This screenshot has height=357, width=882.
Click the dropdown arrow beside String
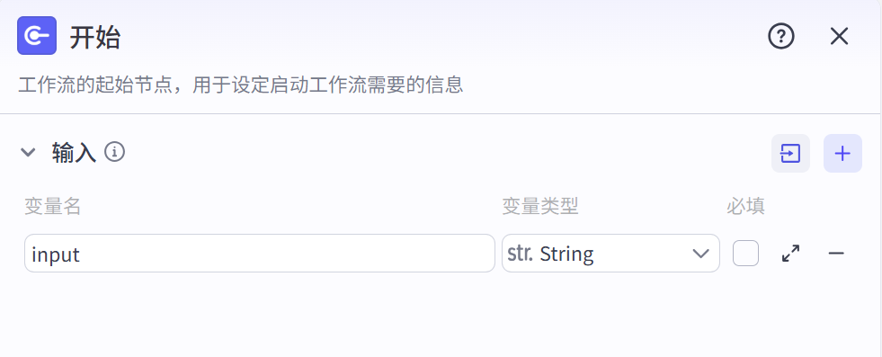[700, 254]
